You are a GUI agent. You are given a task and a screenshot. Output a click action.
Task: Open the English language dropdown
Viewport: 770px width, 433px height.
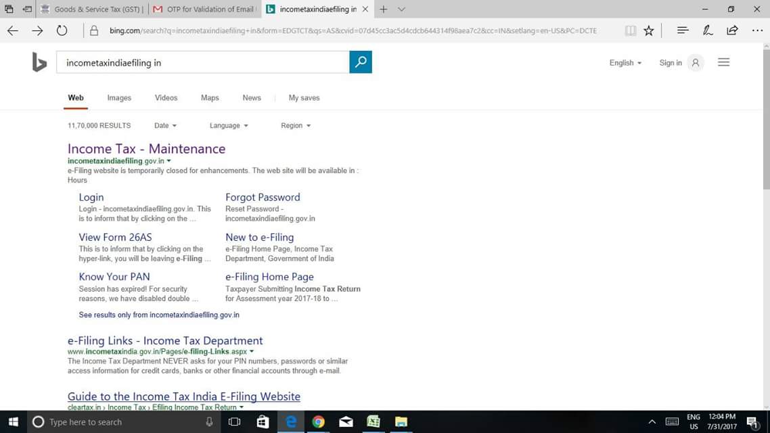(x=625, y=63)
